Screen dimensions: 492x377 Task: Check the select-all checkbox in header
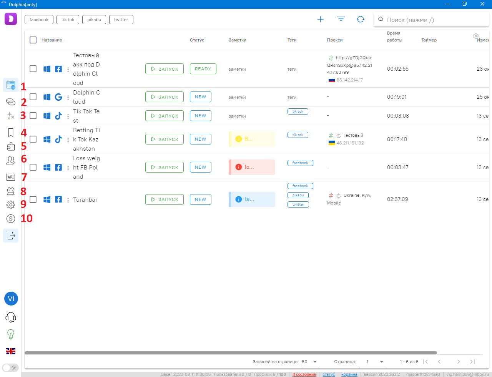(33, 40)
